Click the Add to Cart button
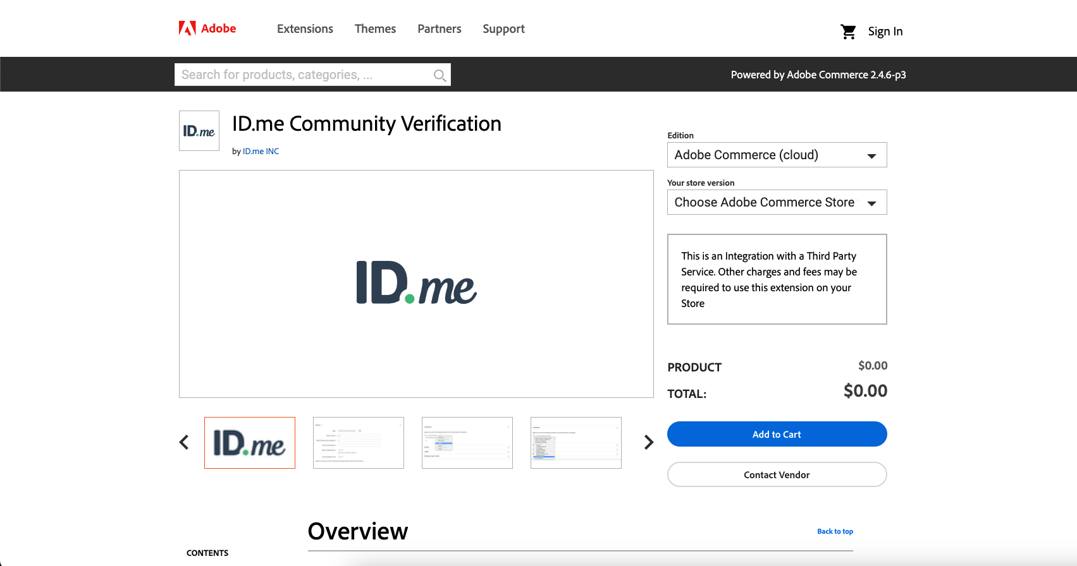 click(x=777, y=434)
